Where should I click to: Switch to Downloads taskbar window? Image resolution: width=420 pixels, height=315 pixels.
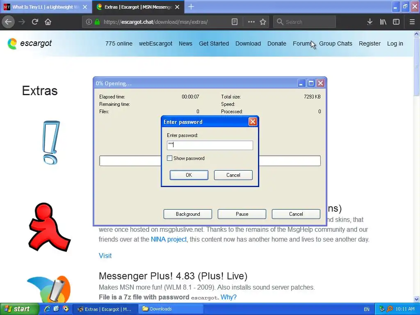pos(170,309)
